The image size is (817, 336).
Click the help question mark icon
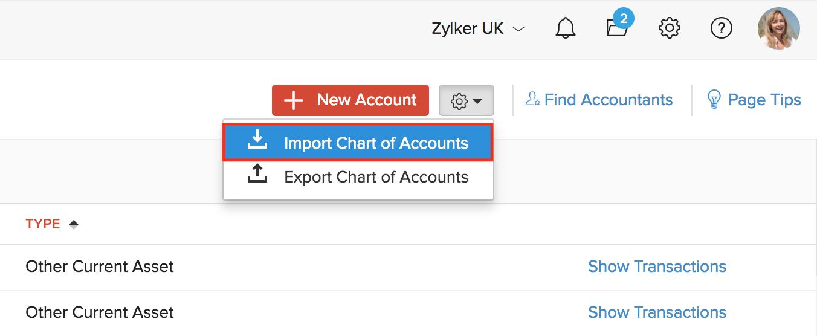[721, 28]
